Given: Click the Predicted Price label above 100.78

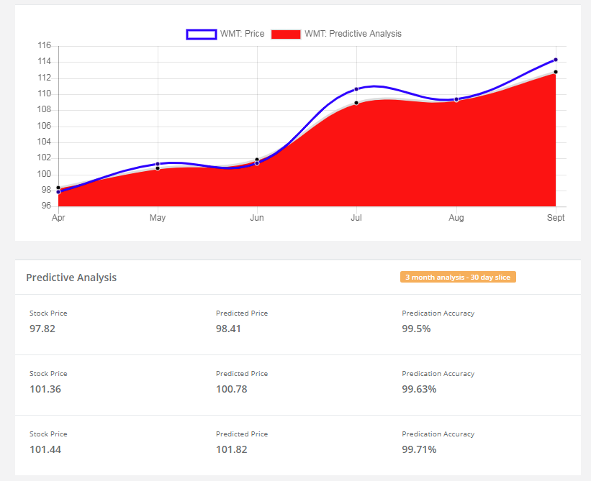Looking at the screenshot, I should (x=242, y=374).
